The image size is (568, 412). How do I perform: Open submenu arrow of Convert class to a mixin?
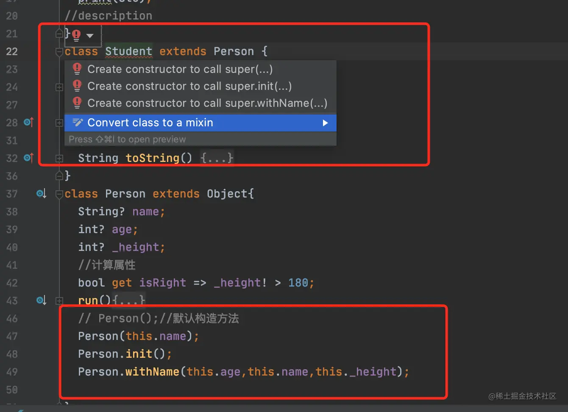[x=325, y=123]
